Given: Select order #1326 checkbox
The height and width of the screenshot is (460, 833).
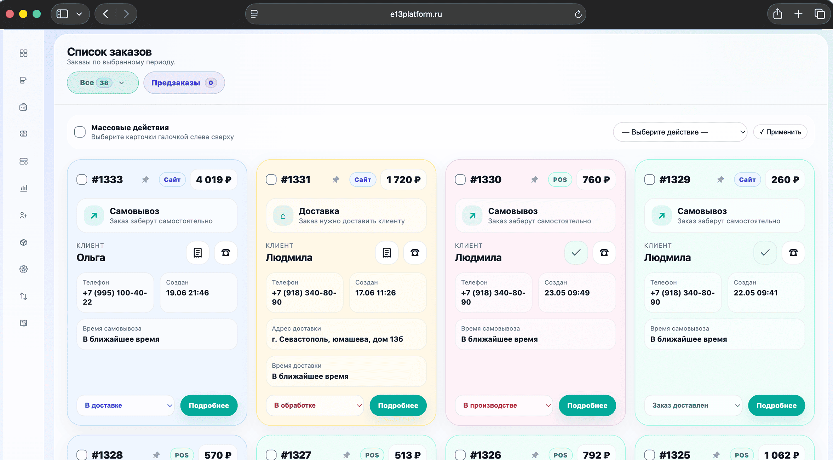Looking at the screenshot, I should coord(460,455).
